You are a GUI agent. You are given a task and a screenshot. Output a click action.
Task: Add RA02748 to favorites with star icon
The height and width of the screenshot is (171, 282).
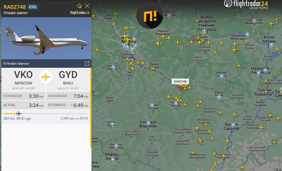click(79, 6)
